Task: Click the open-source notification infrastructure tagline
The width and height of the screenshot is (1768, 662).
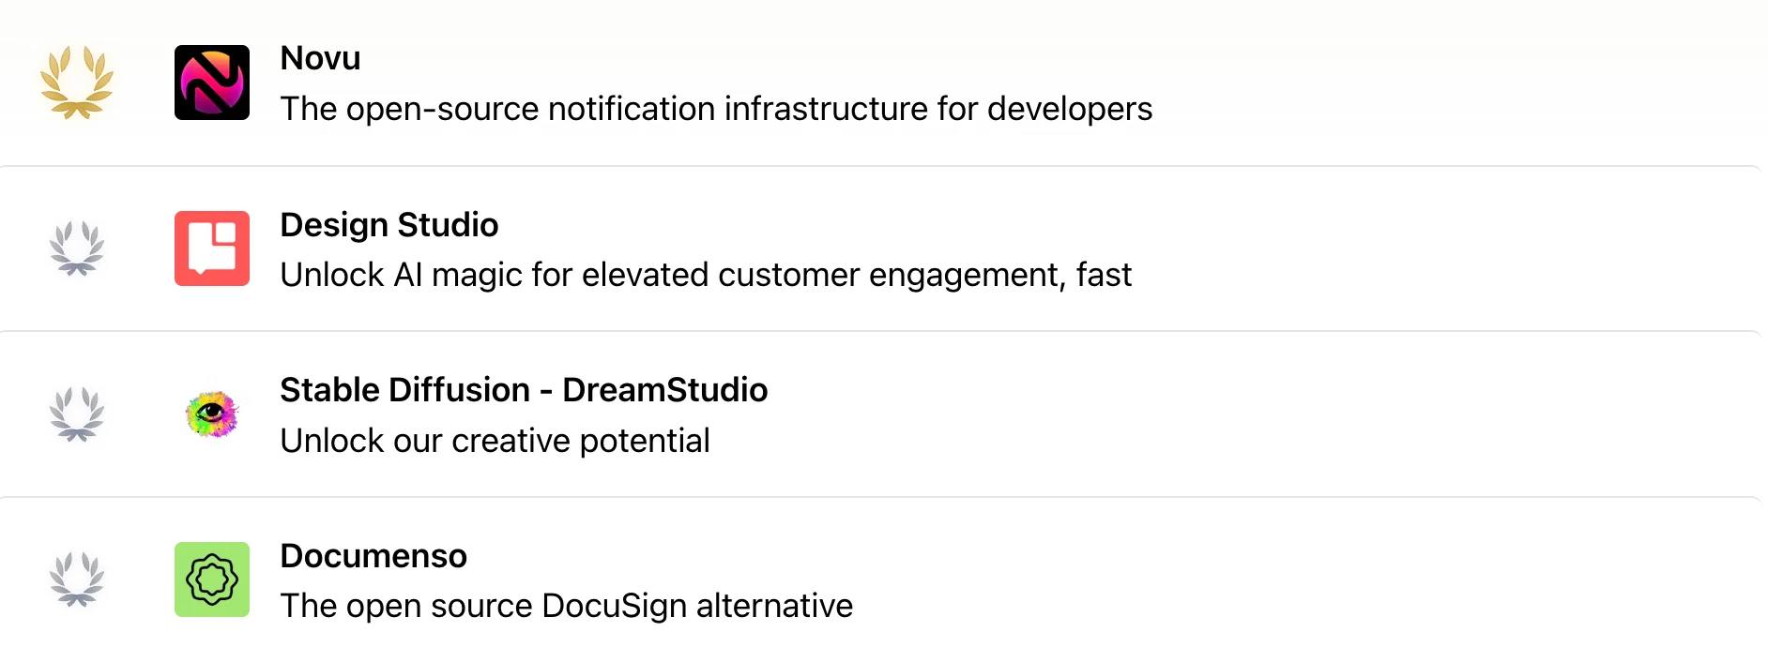Action: (716, 109)
